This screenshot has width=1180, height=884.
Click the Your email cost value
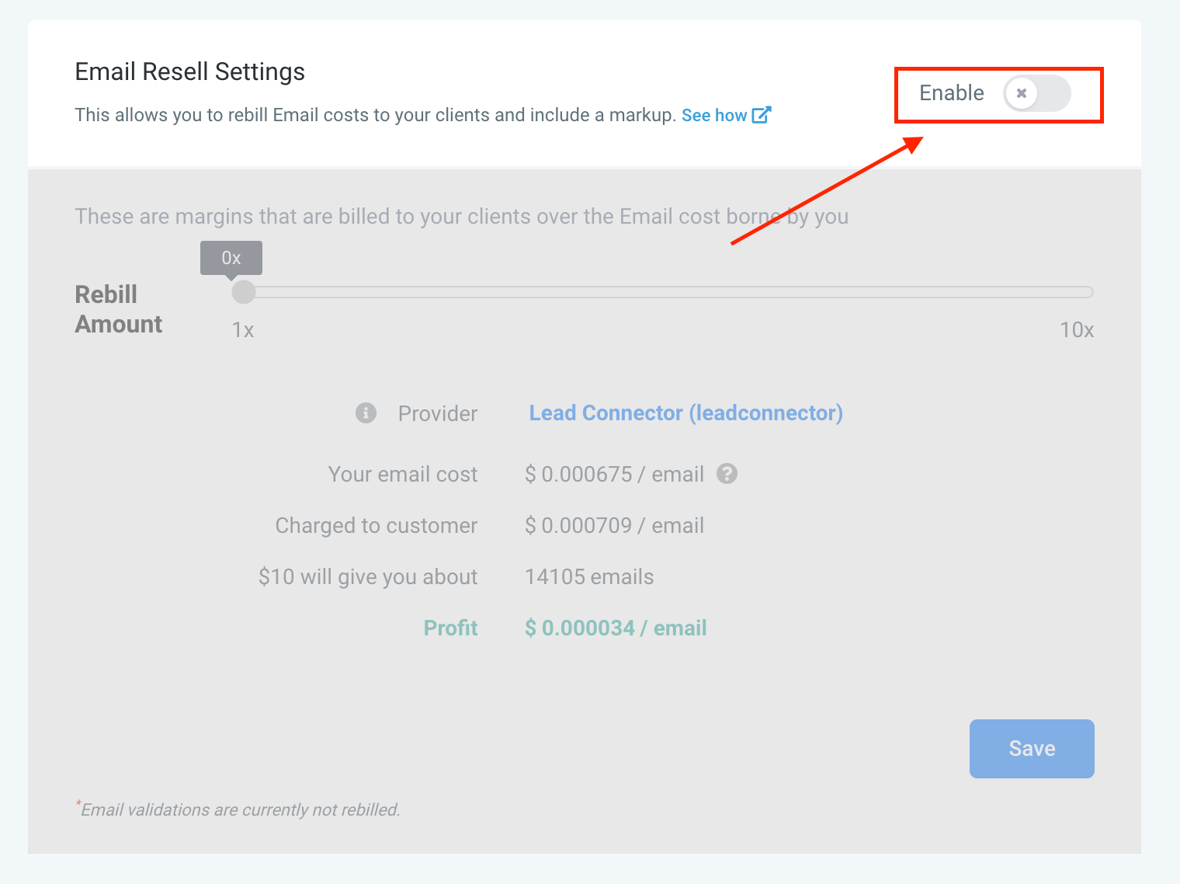click(614, 474)
